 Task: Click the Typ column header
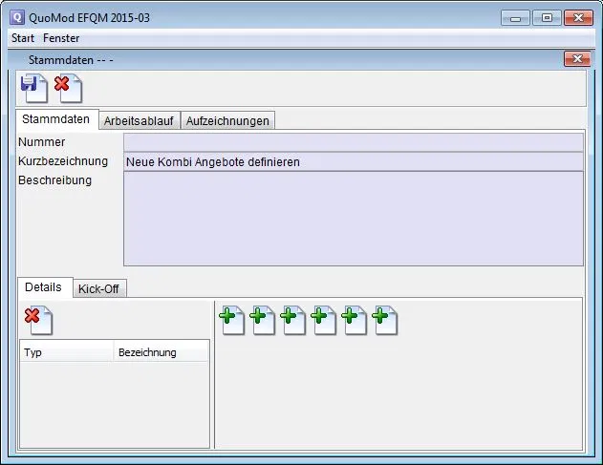66,352
